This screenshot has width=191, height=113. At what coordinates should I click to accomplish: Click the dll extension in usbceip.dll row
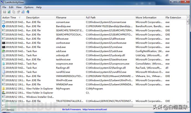click(167, 55)
